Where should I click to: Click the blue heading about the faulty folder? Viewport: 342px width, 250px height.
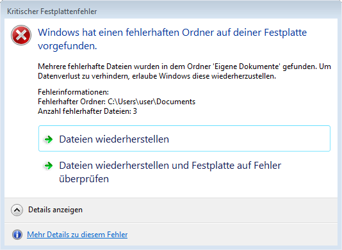coord(172,39)
